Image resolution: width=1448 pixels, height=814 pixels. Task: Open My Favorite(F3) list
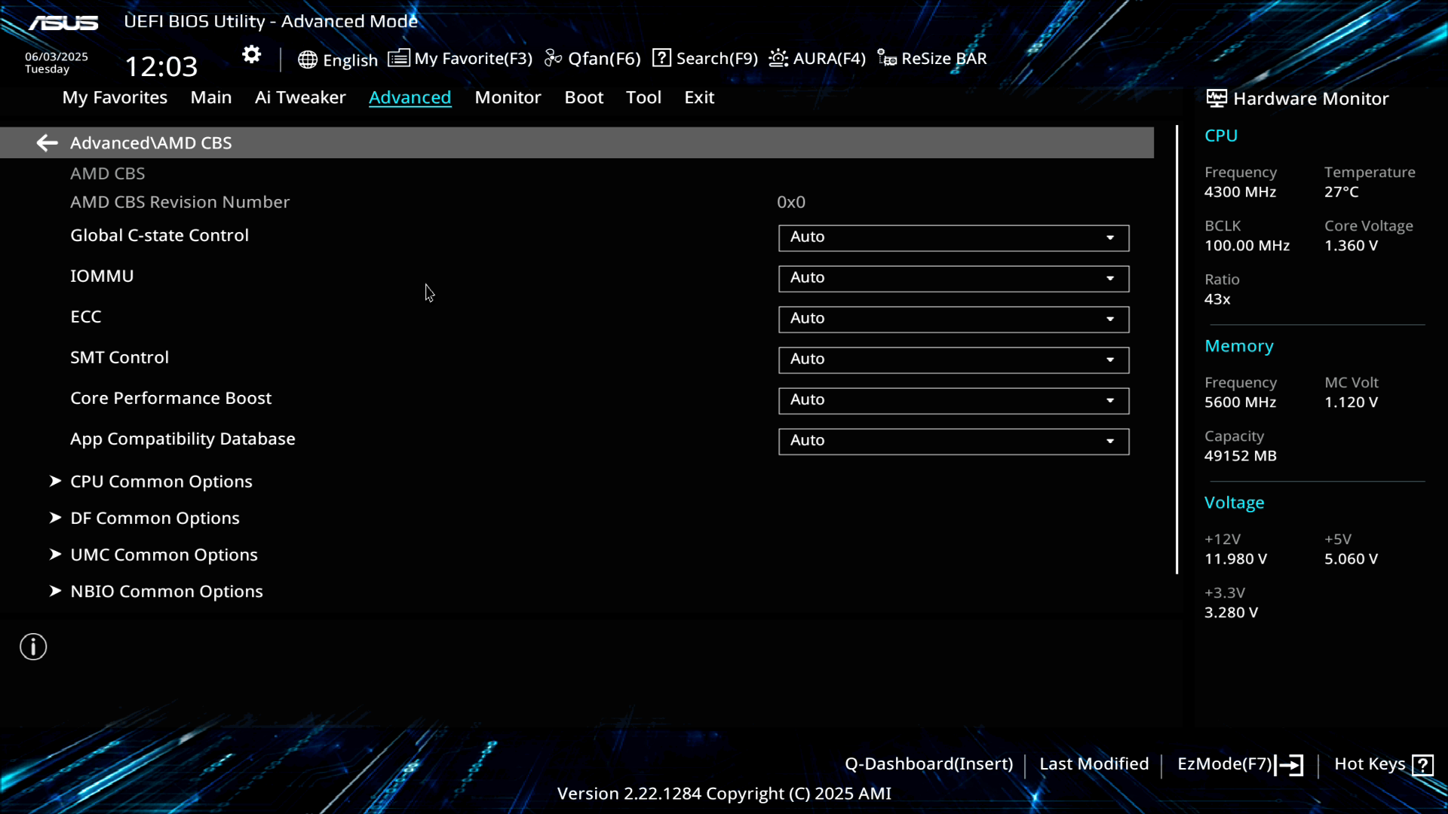(460, 59)
